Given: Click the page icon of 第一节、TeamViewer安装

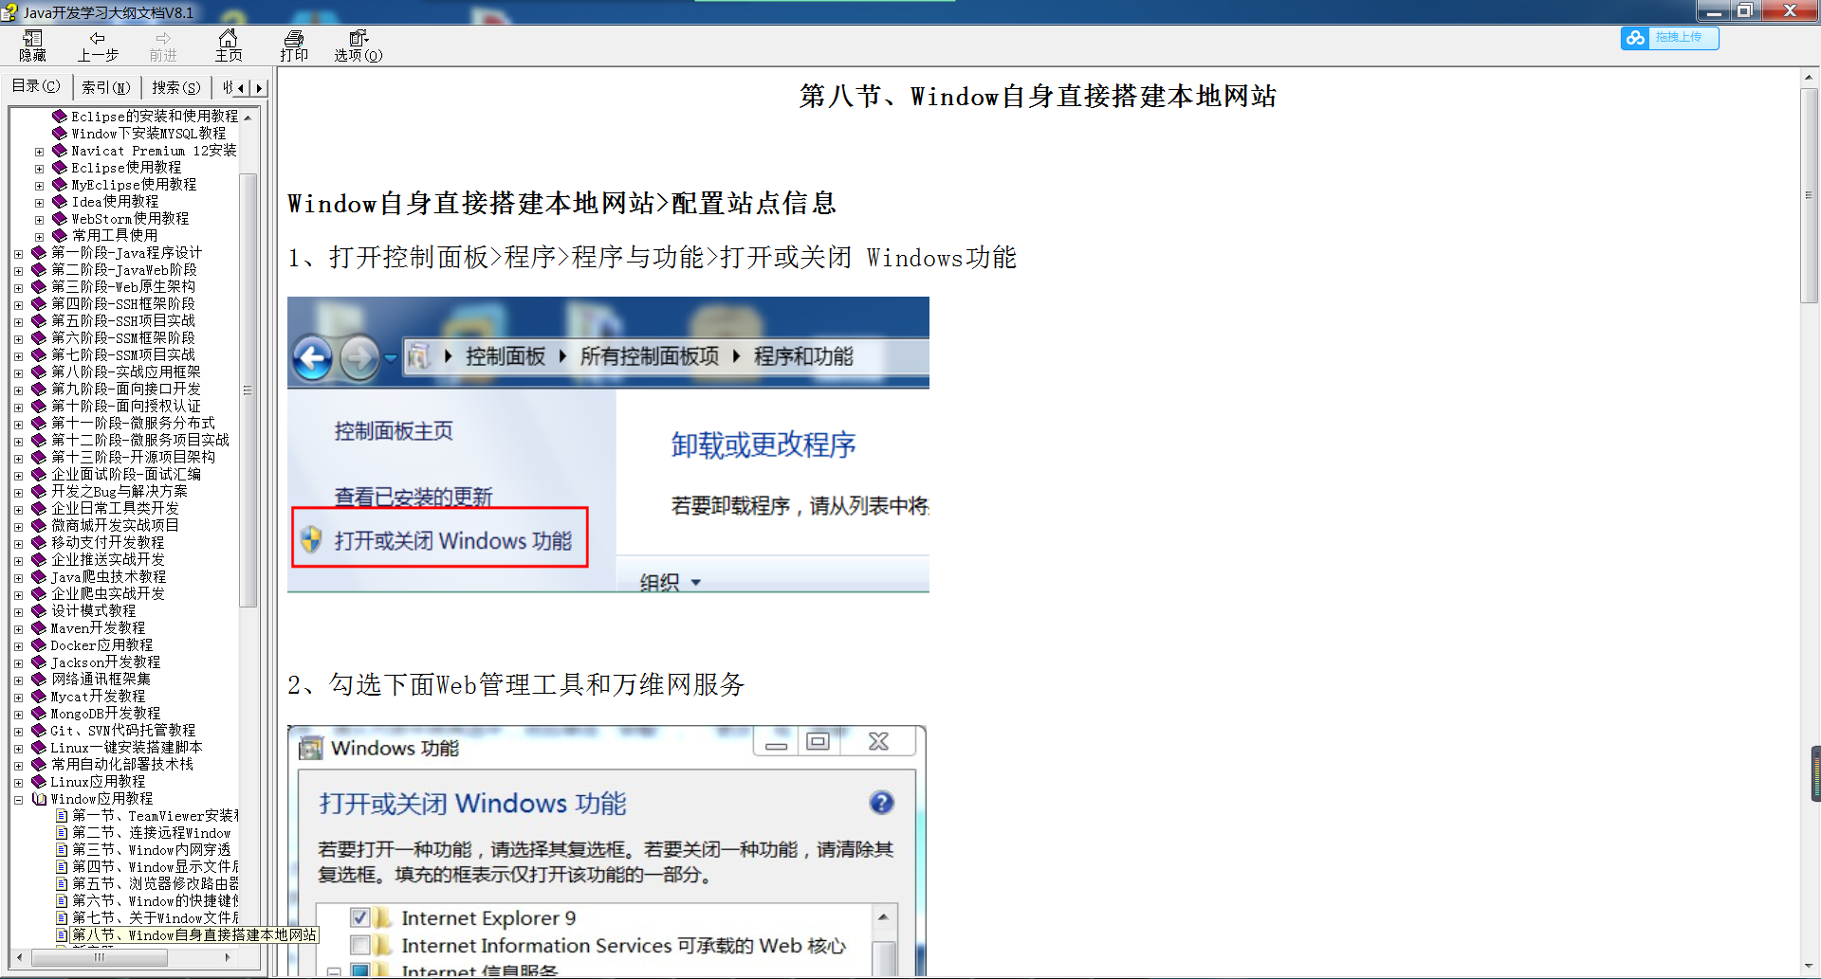Looking at the screenshot, I should [62, 815].
